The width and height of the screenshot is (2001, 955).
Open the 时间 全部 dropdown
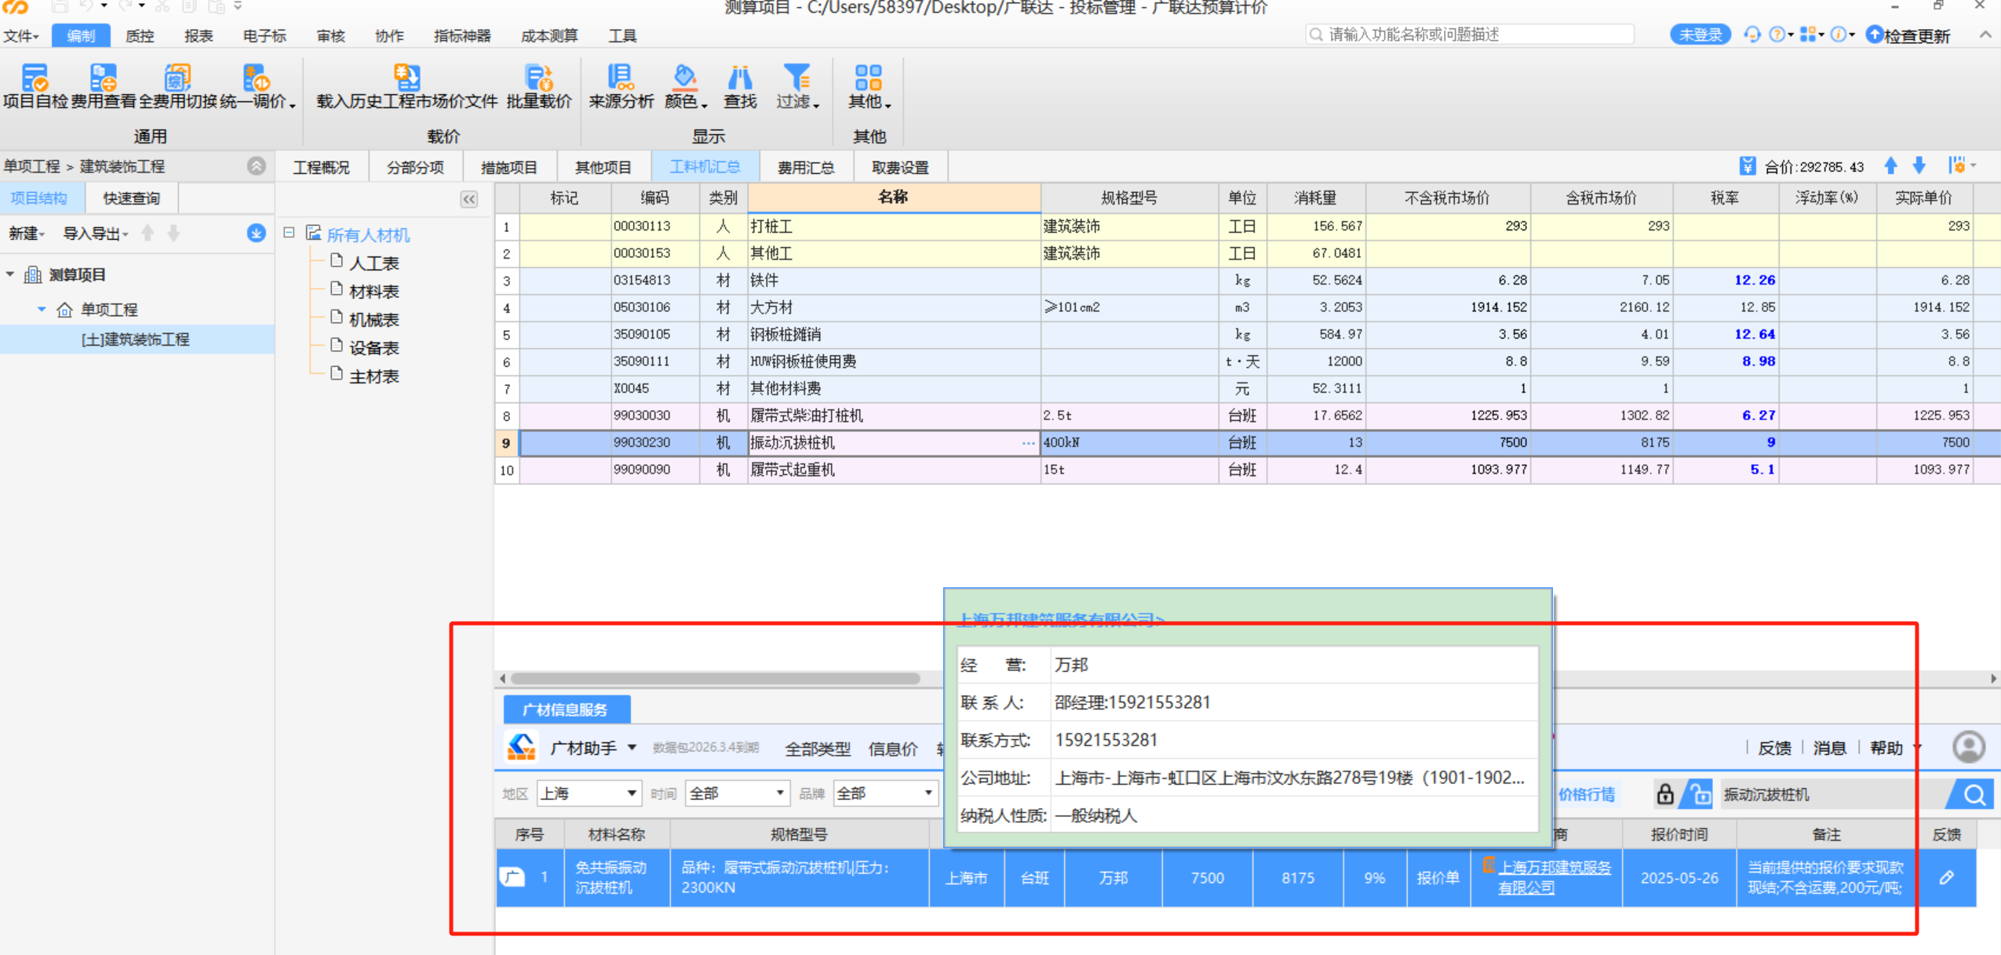coord(779,793)
